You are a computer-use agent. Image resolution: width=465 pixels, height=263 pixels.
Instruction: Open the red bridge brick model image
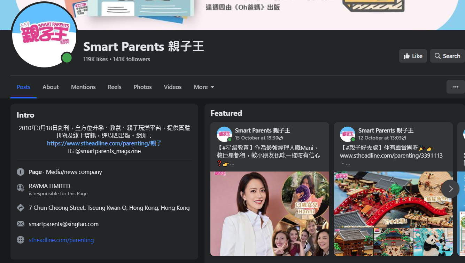point(393,199)
